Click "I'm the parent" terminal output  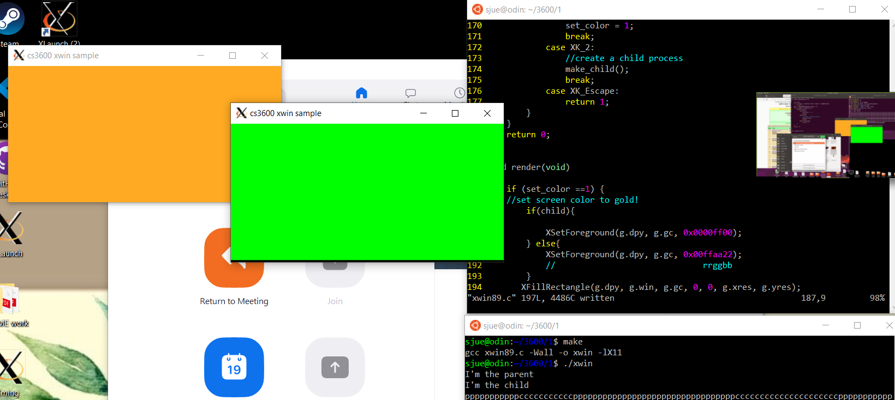[499, 374]
